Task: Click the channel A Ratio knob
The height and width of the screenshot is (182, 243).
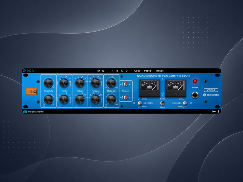Action: point(64,83)
